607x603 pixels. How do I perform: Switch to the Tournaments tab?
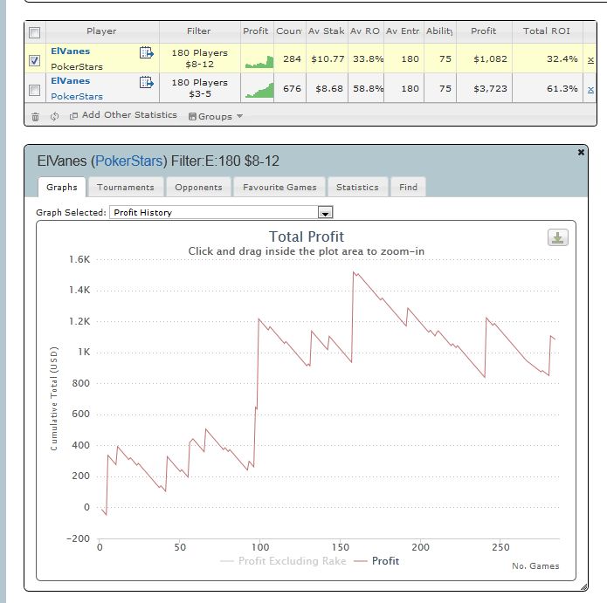125,187
